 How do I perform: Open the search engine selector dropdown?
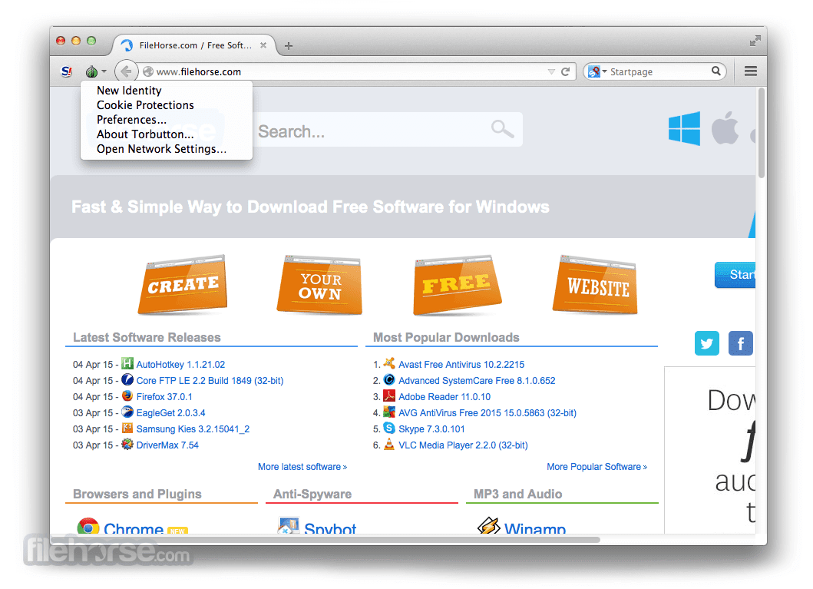pos(604,71)
